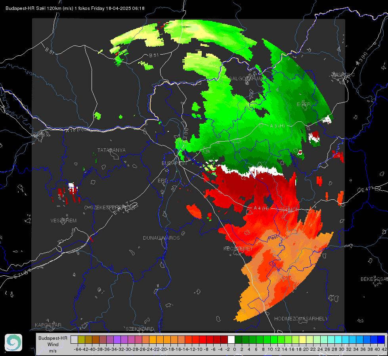Pick the yellow 18–20 legend swatch

pyautogui.click(x=303, y=339)
